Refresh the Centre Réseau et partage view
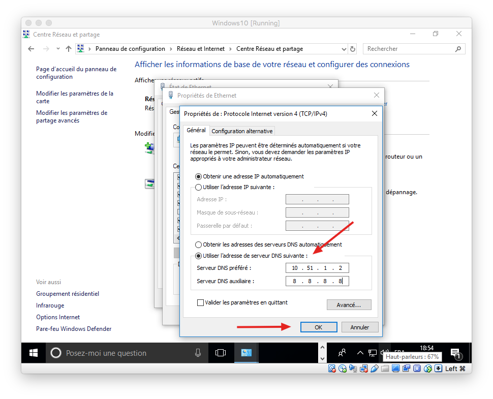Image resolution: width=493 pixels, height=399 pixels. click(353, 49)
